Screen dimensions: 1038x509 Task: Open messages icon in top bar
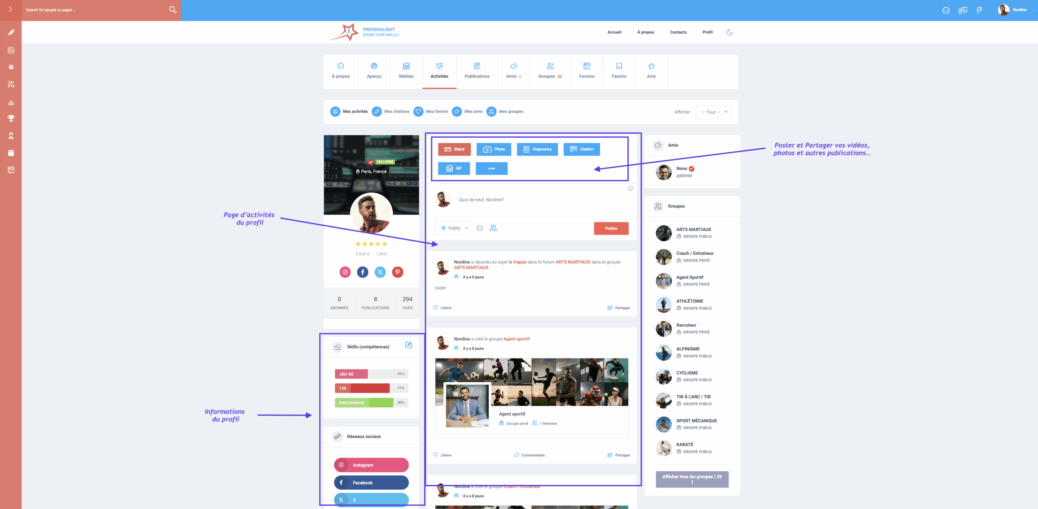point(963,10)
